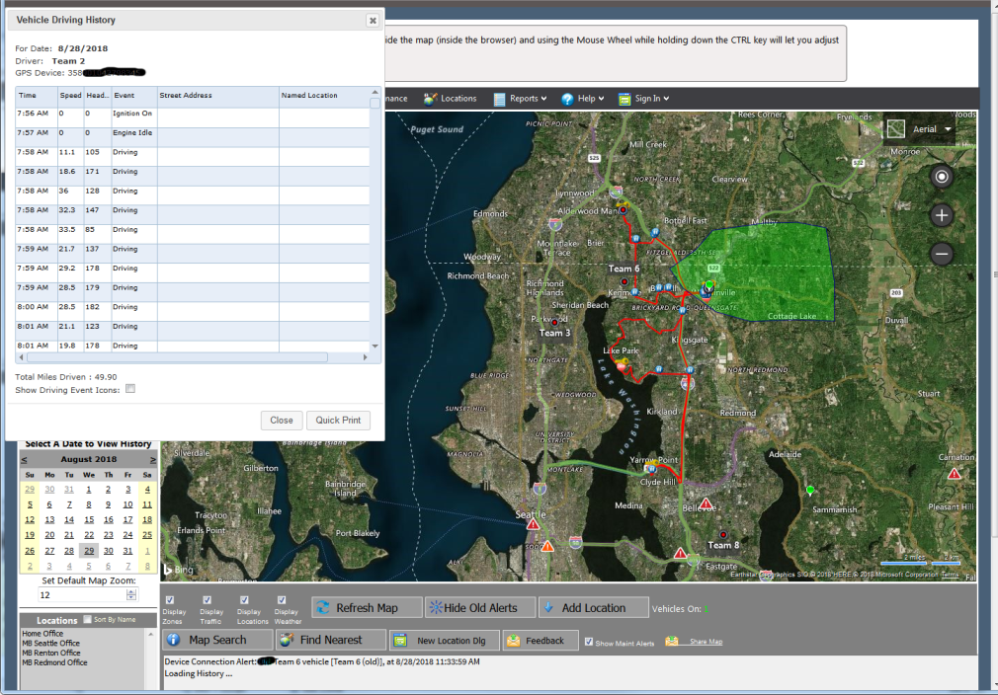Image resolution: width=998 pixels, height=695 pixels.
Task: Zoom out with the map minus button
Action: pyautogui.click(x=942, y=254)
